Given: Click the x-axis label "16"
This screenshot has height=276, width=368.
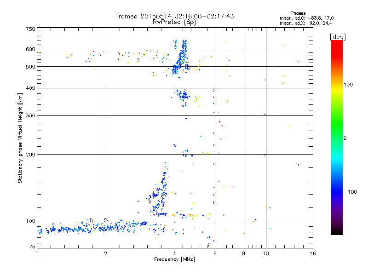Looking at the screenshot, I should pyautogui.click(x=313, y=253).
